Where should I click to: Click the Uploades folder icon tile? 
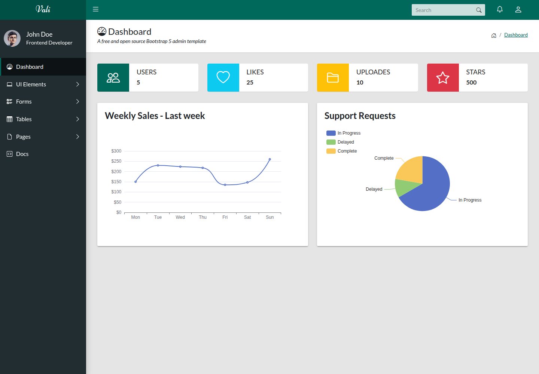pos(333,77)
